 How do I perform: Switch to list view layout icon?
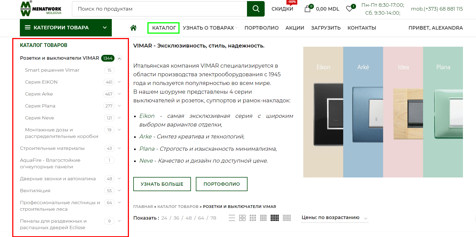[232, 218]
